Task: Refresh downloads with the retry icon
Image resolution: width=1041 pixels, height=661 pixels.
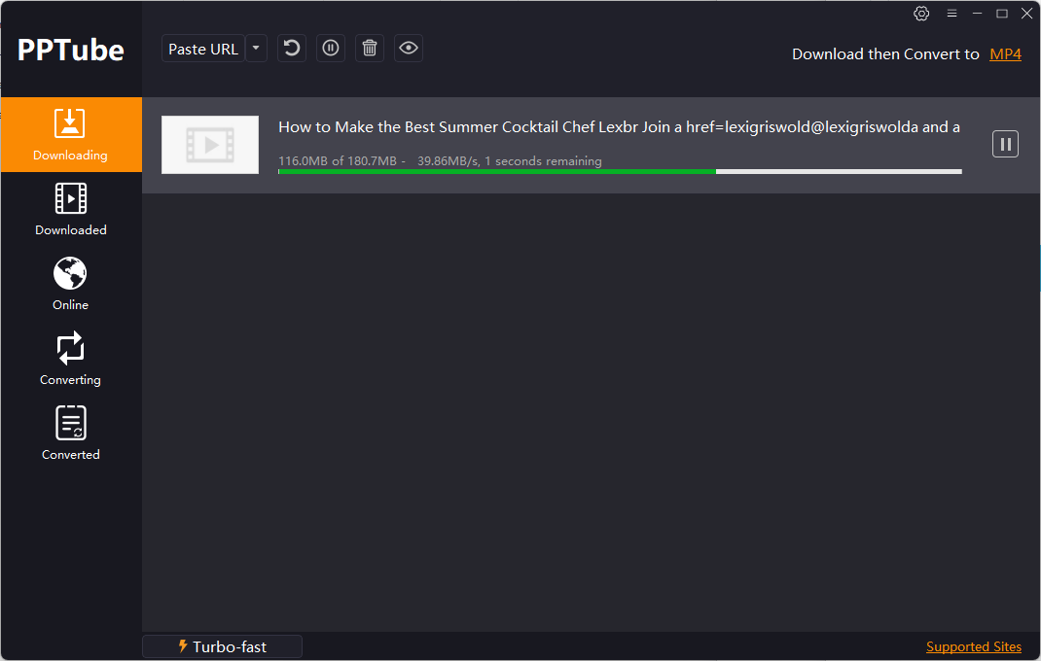Action: pyautogui.click(x=291, y=48)
